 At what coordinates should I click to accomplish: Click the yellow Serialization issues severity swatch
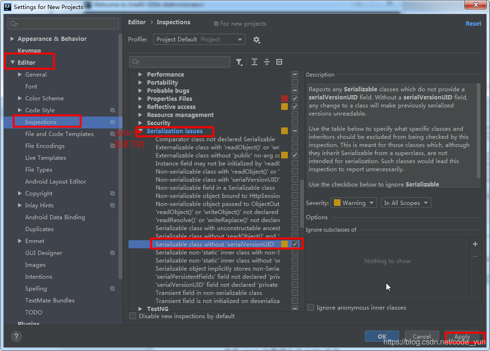(x=284, y=131)
